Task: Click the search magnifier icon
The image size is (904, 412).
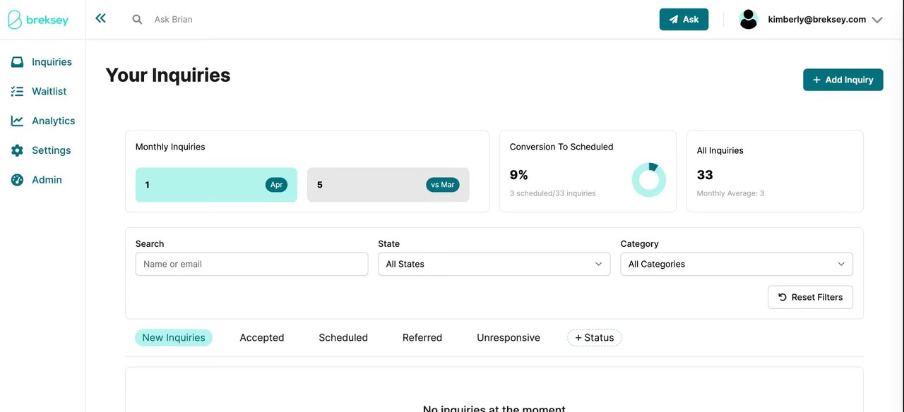Action: click(137, 20)
